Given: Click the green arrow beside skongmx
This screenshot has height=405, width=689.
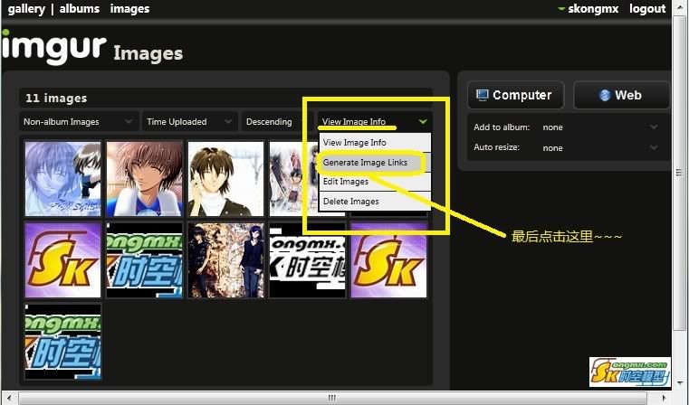Looking at the screenshot, I should point(561,8).
